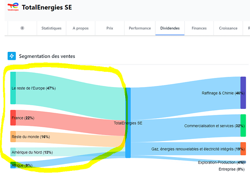Click the orange Gaz énergies renouvelables node

(243, 149)
